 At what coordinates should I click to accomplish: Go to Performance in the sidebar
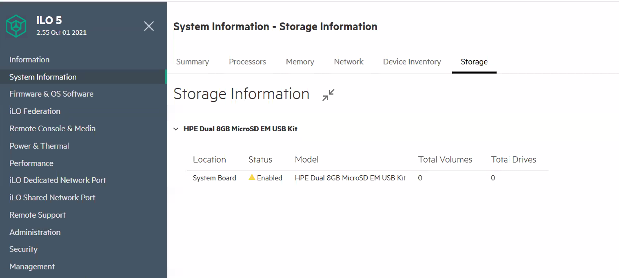click(31, 163)
